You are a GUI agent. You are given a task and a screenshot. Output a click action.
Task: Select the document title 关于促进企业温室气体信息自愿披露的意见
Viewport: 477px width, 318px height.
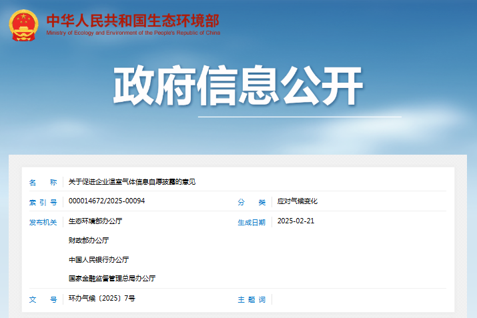(132, 182)
